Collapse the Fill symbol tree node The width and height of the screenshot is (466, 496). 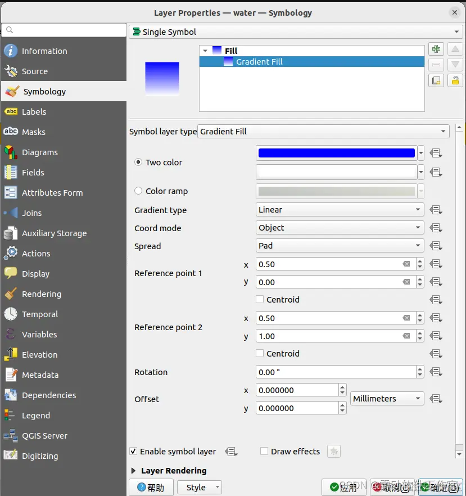pos(205,51)
